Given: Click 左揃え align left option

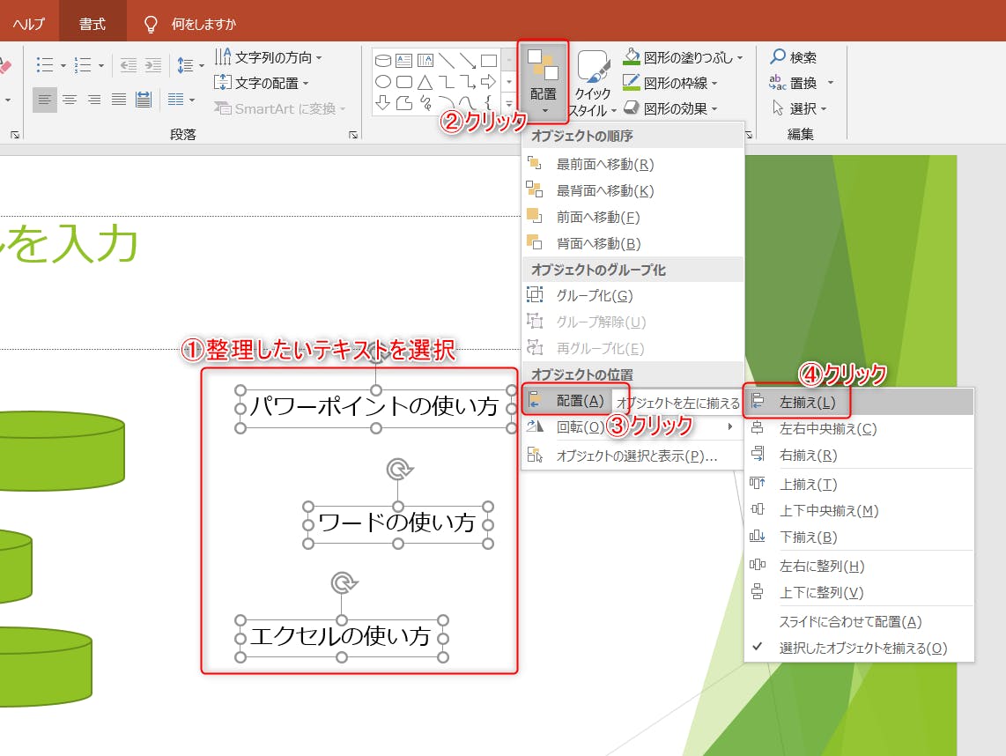Looking at the screenshot, I should [x=807, y=403].
